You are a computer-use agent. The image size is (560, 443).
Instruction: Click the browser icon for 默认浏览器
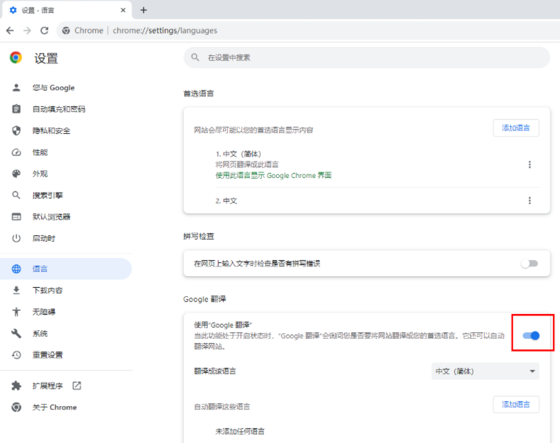point(16,216)
